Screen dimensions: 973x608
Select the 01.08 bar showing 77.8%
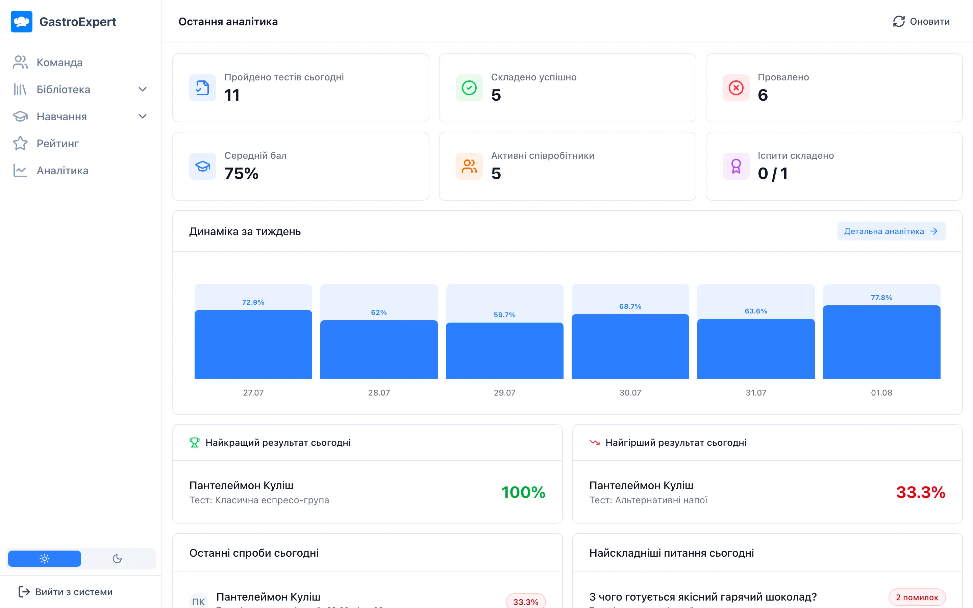coord(881,342)
